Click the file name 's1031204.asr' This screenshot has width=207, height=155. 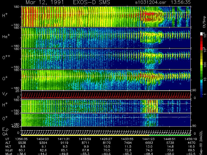coord(150,2)
